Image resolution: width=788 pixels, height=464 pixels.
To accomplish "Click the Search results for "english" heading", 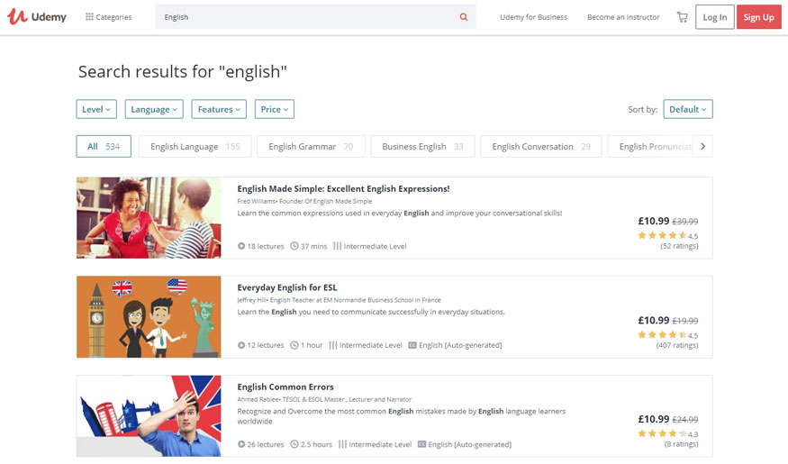I will coord(183,72).
